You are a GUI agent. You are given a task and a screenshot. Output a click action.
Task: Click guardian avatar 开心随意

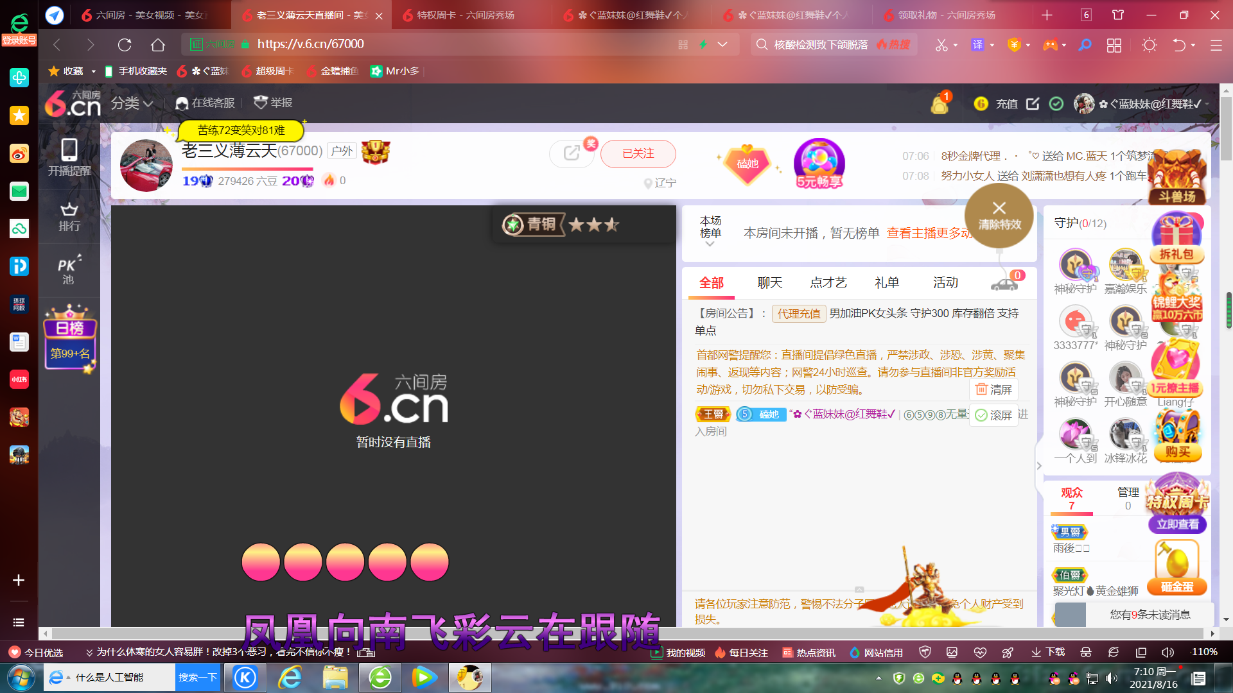pyautogui.click(x=1125, y=378)
